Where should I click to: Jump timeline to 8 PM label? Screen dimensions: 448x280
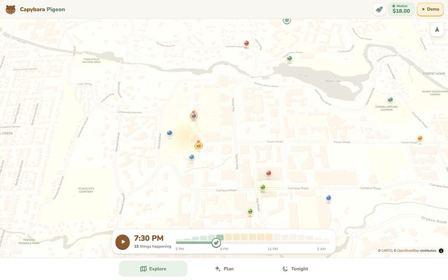click(224, 249)
